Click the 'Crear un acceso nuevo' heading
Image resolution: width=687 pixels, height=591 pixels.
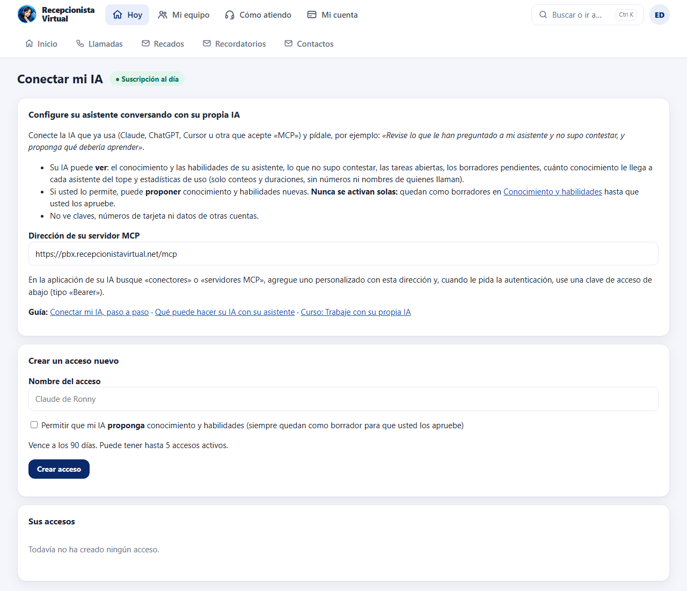(x=74, y=361)
